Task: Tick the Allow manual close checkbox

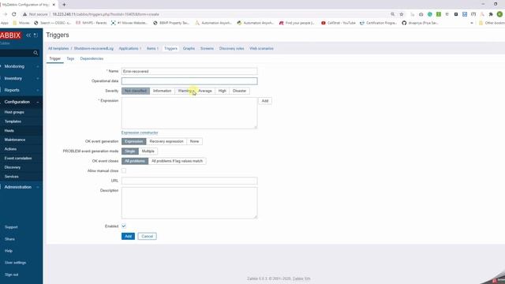Action: click(124, 170)
